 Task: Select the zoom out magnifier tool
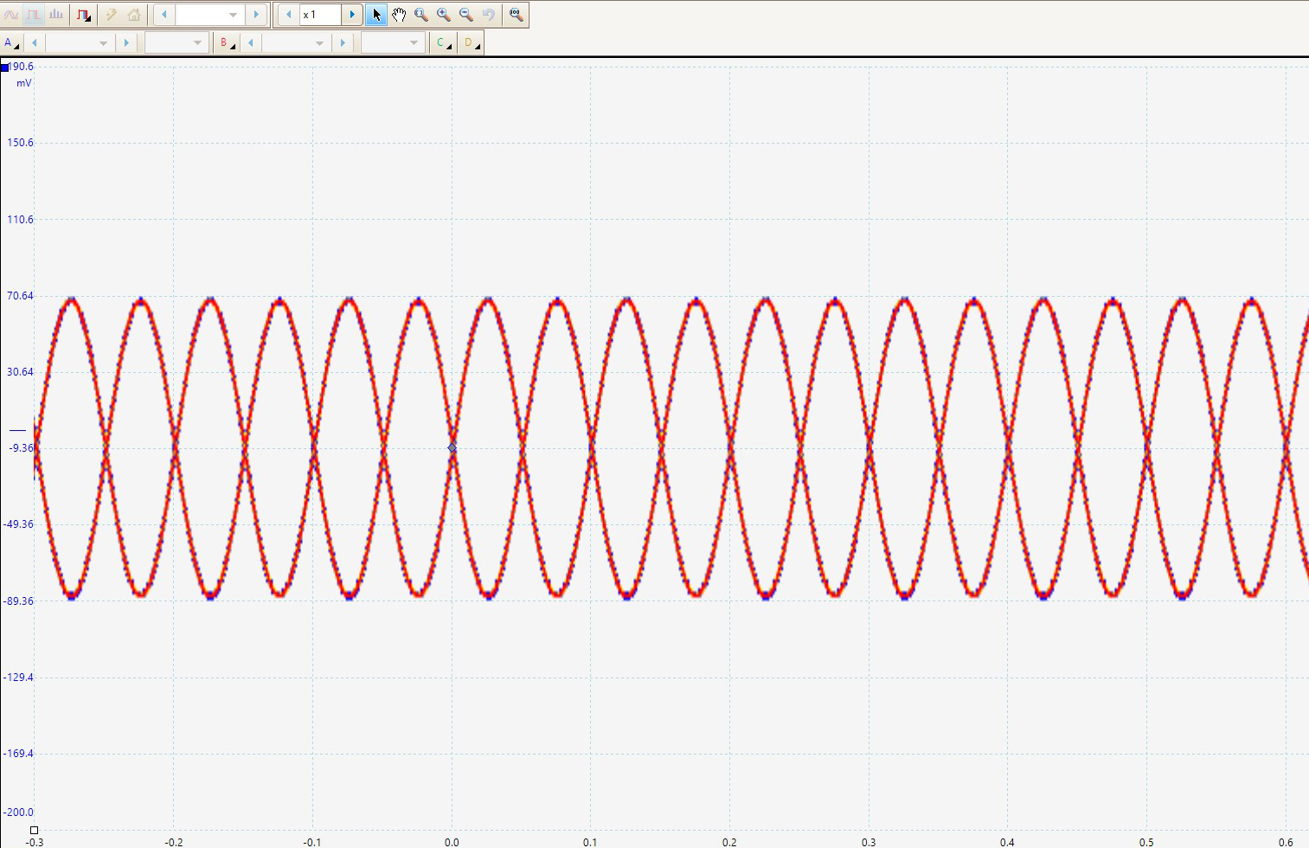(466, 15)
